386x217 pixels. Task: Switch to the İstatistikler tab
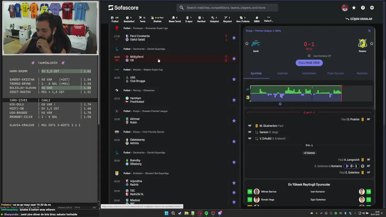click(309, 73)
